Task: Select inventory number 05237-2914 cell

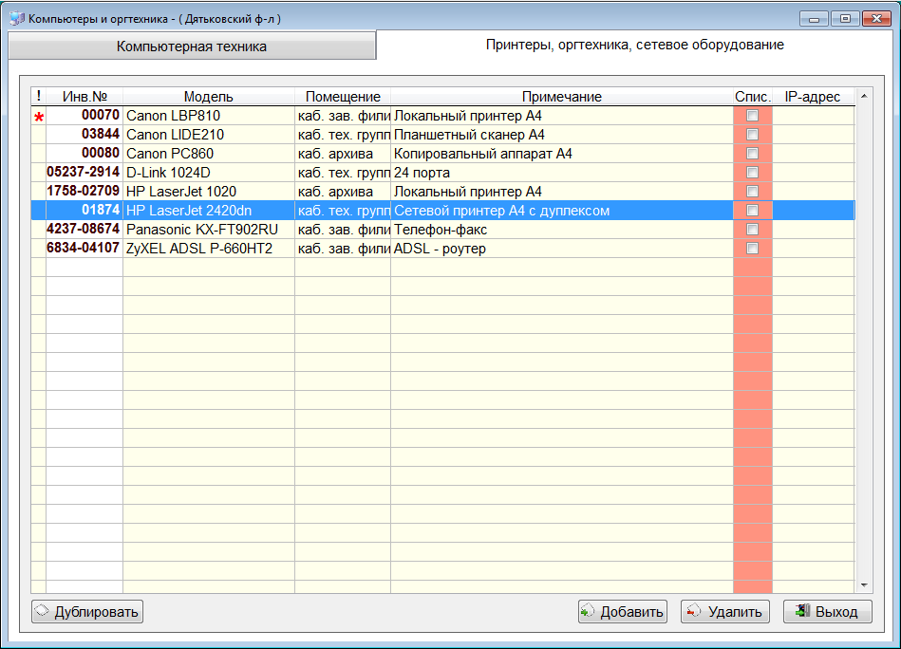Action: [x=84, y=173]
